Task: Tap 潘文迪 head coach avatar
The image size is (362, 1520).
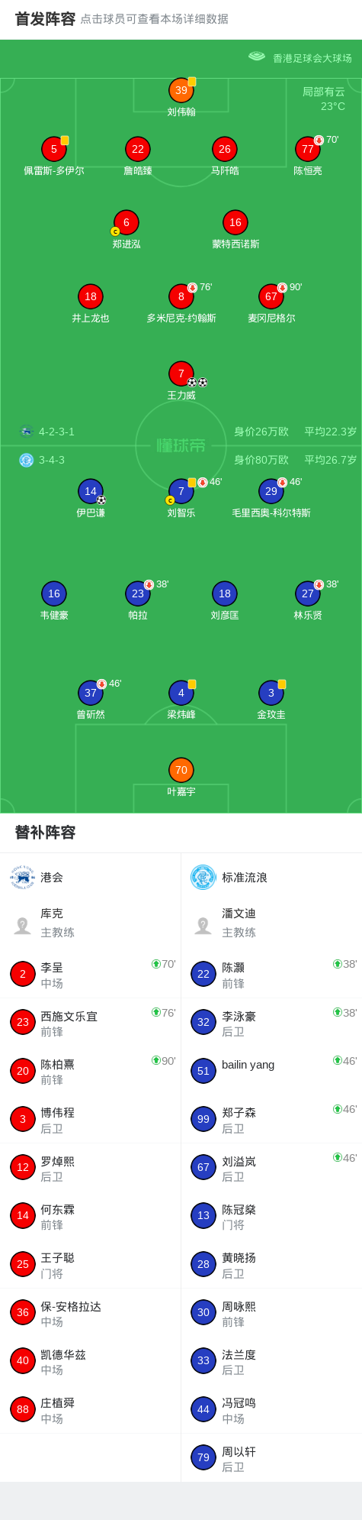Action: pos(203,926)
